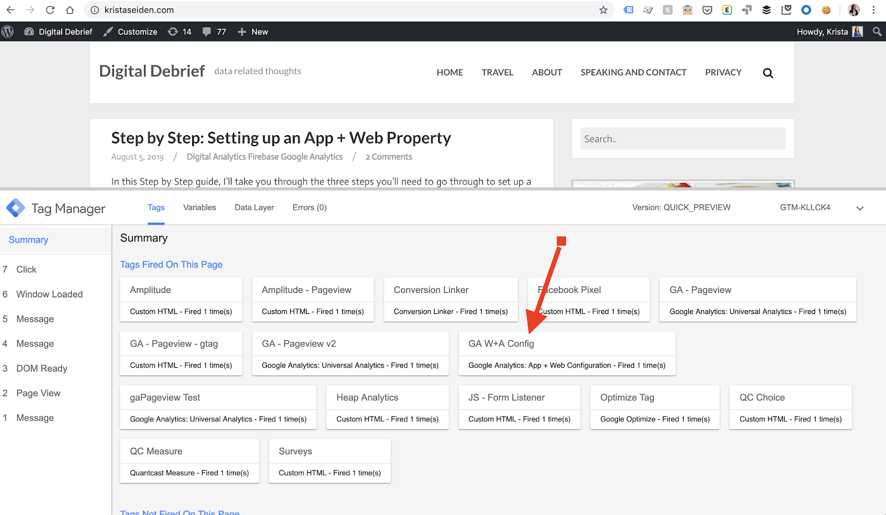
Task: Open the browser home page icon
Action: point(70,10)
